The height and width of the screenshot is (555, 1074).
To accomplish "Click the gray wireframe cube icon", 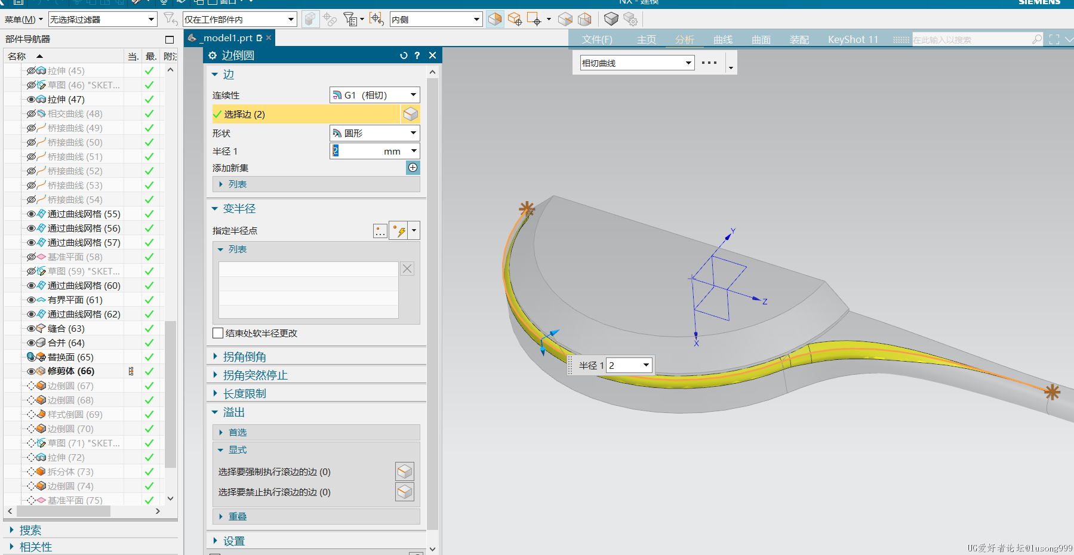I will [x=565, y=20].
